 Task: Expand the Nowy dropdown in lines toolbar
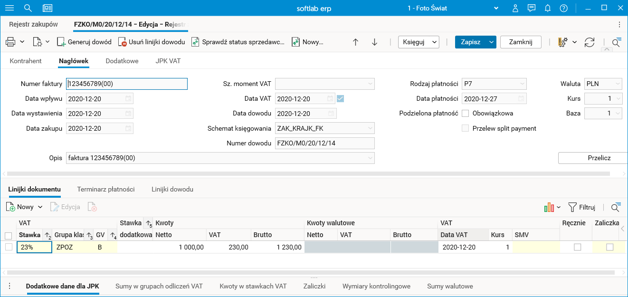click(x=40, y=207)
